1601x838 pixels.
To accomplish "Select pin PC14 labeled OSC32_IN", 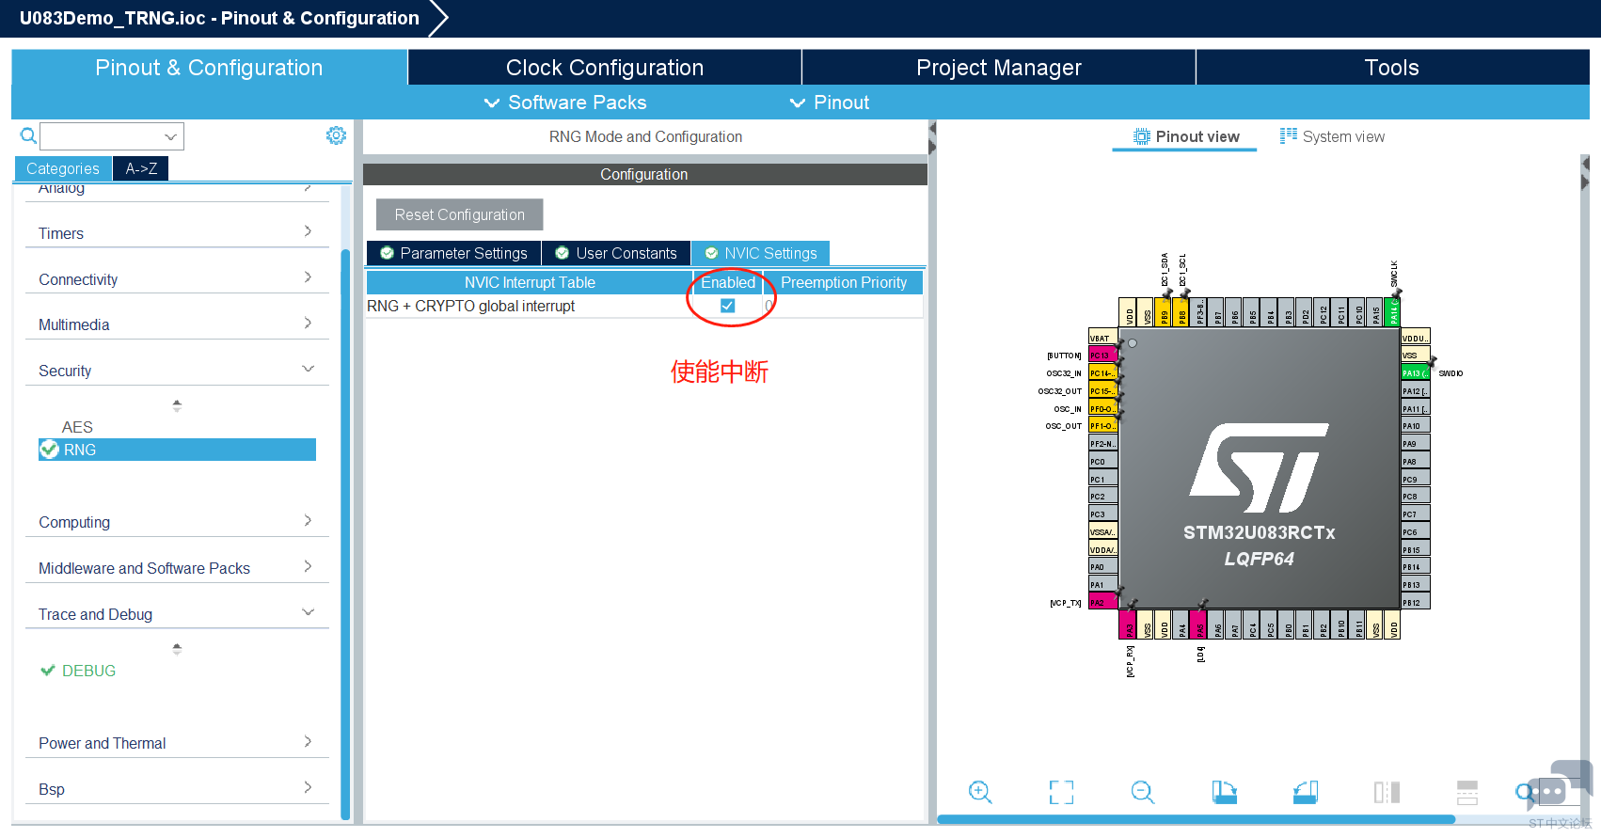I will pos(1102,373).
